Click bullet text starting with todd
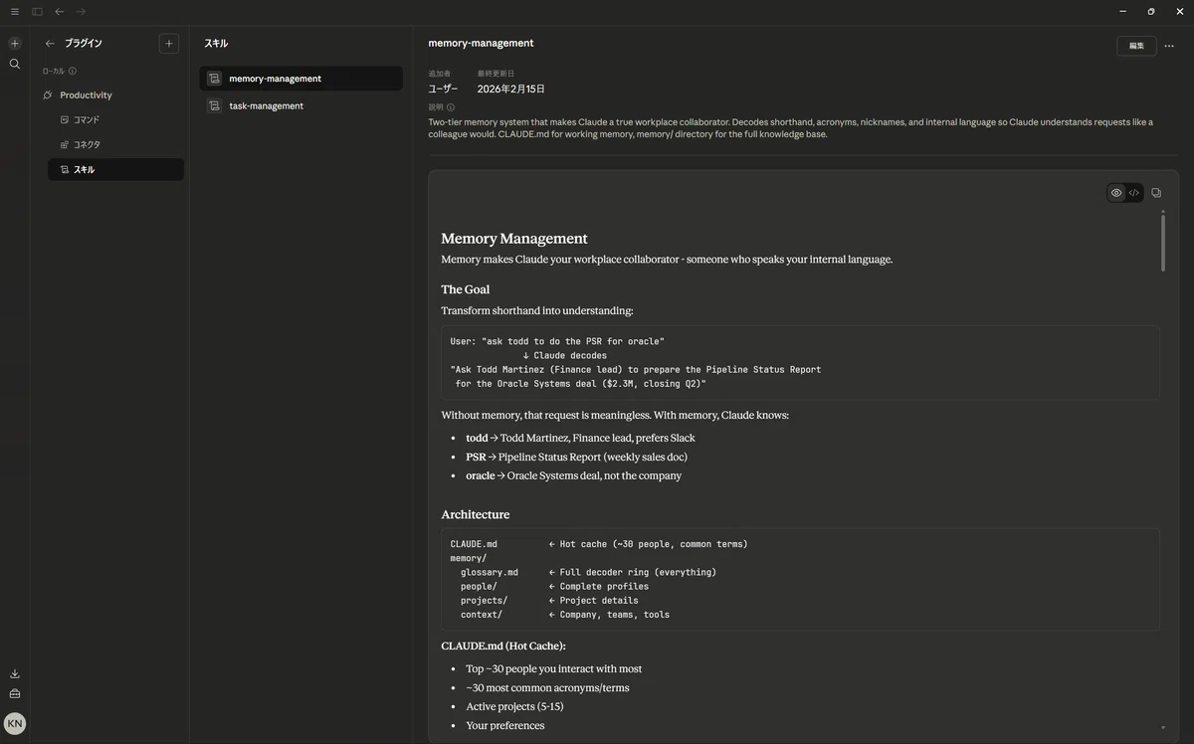Image resolution: width=1194 pixels, height=744 pixels. [x=580, y=439]
